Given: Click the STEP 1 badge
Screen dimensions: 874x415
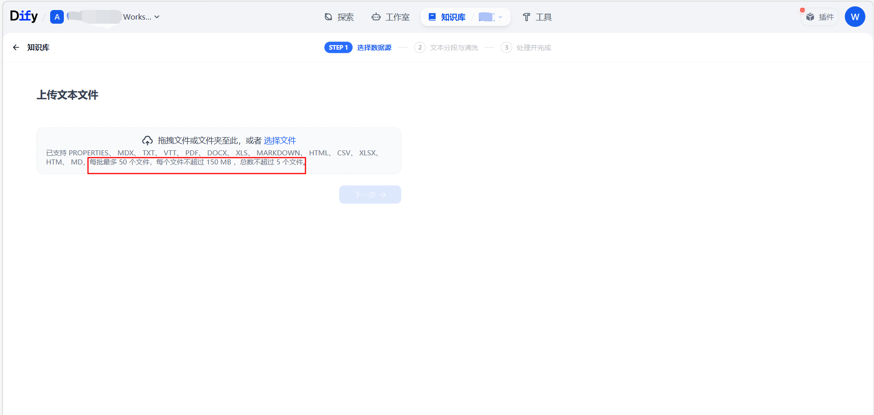Looking at the screenshot, I should tap(338, 47).
